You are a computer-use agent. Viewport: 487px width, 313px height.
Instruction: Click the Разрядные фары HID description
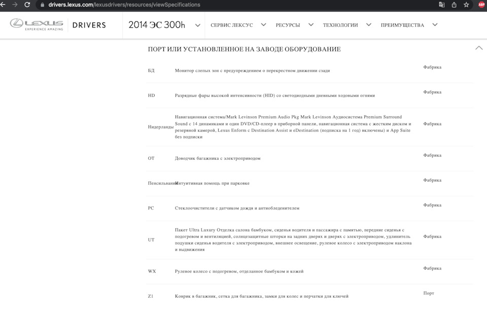click(x=275, y=95)
